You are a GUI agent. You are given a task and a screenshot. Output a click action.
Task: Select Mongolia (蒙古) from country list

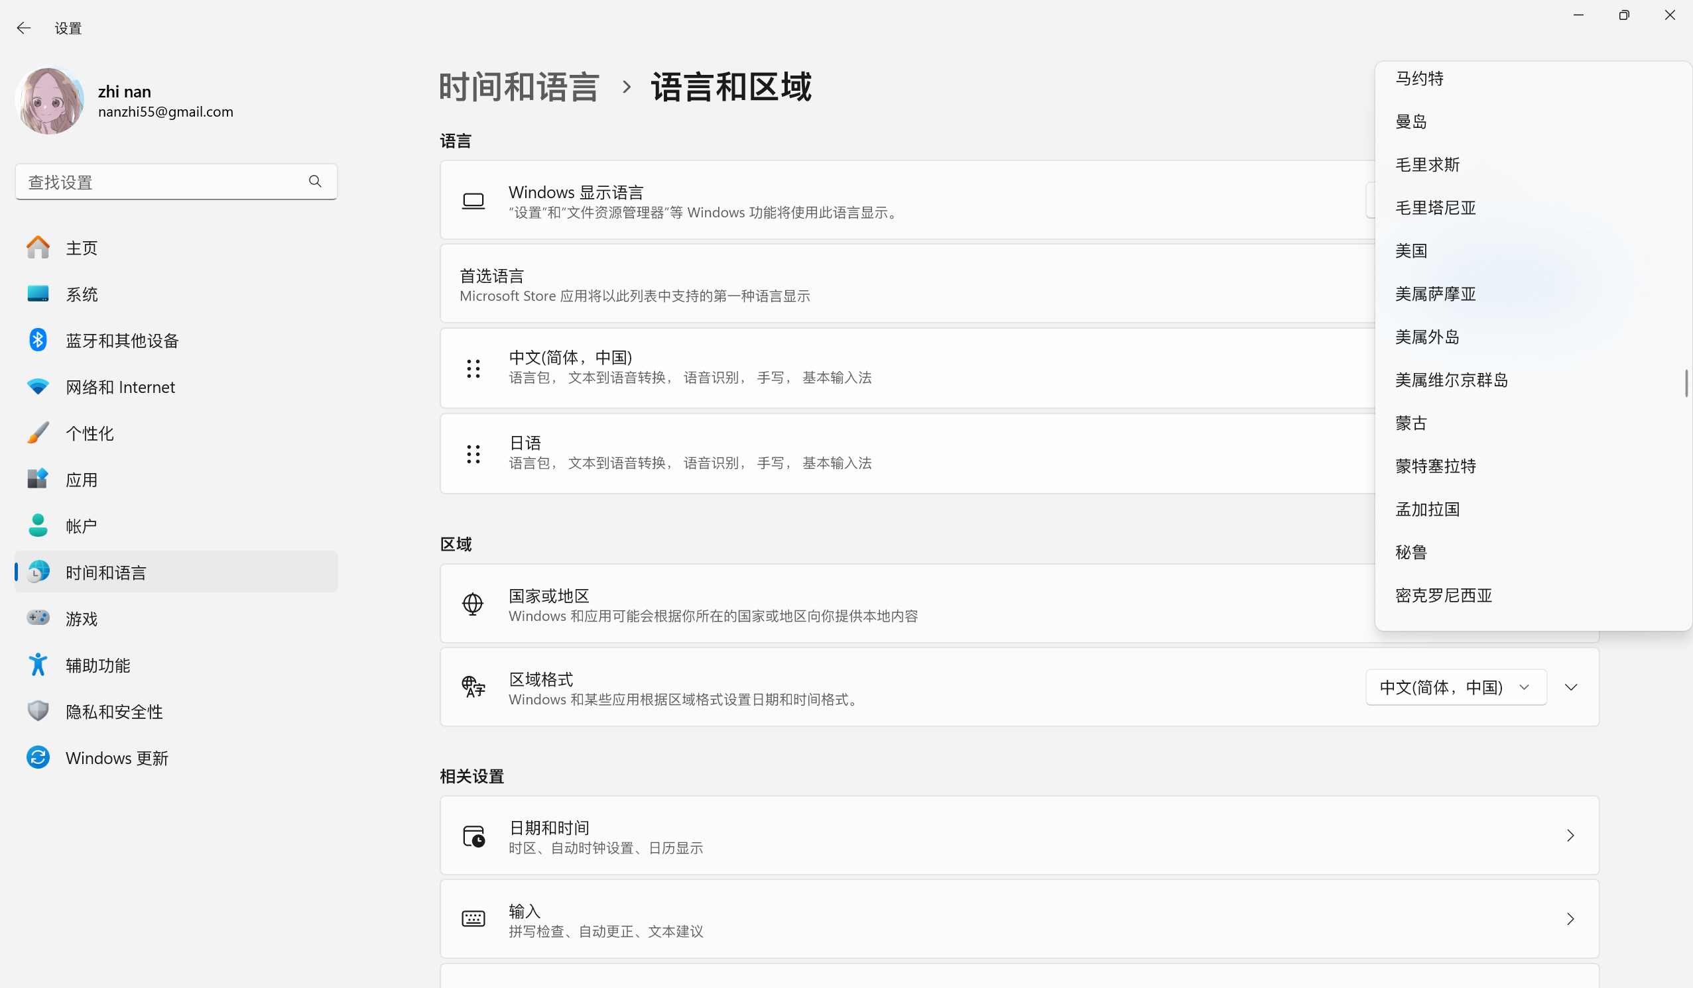pyautogui.click(x=1411, y=423)
